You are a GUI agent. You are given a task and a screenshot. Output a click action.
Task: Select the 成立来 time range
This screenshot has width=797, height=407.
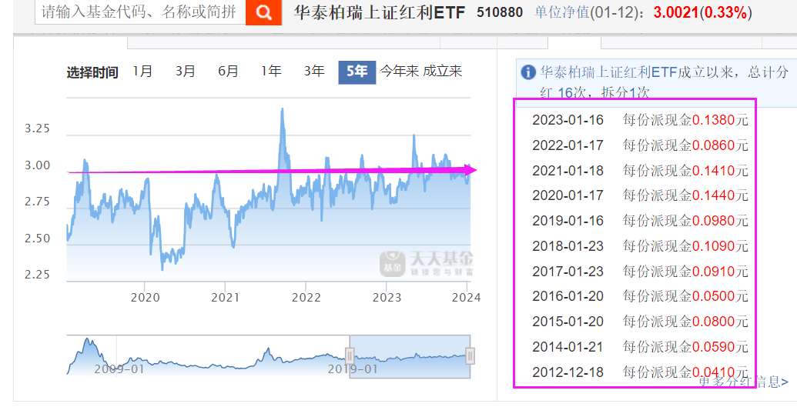point(443,72)
